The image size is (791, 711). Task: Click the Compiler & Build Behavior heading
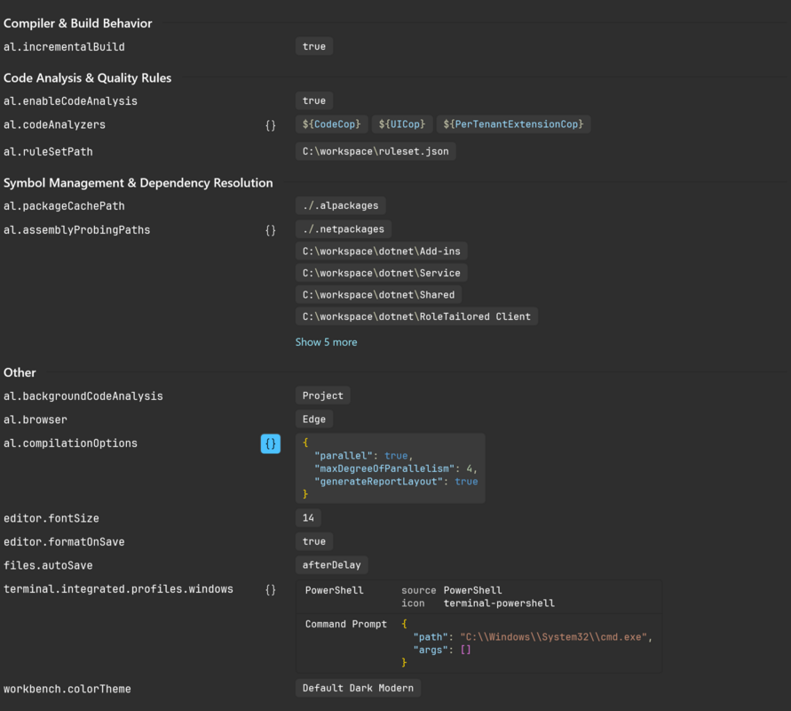(x=78, y=23)
